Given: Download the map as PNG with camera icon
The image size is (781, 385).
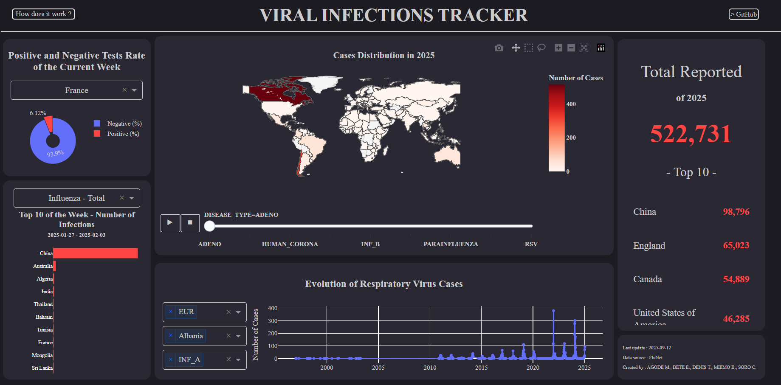Looking at the screenshot, I should 499,48.
